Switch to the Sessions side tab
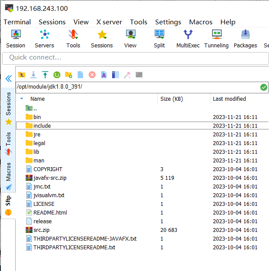Image resolution: width=269 pixels, height=271 pixels. 8,108
